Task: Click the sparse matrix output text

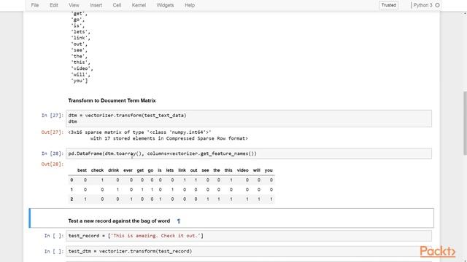Action: click(x=158, y=135)
